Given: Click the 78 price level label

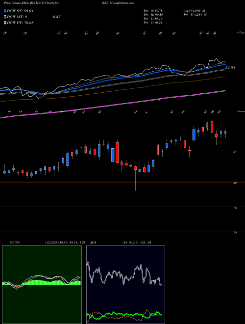Looking at the screenshot, I should coord(235,208).
